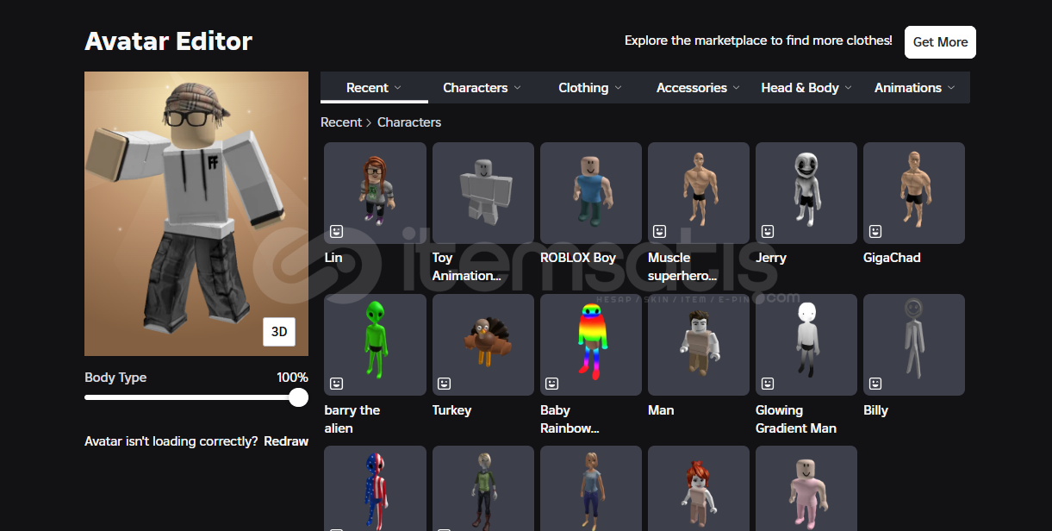The width and height of the screenshot is (1052, 531).
Task: Click the Body Type slider handle
Action: coord(298,397)
